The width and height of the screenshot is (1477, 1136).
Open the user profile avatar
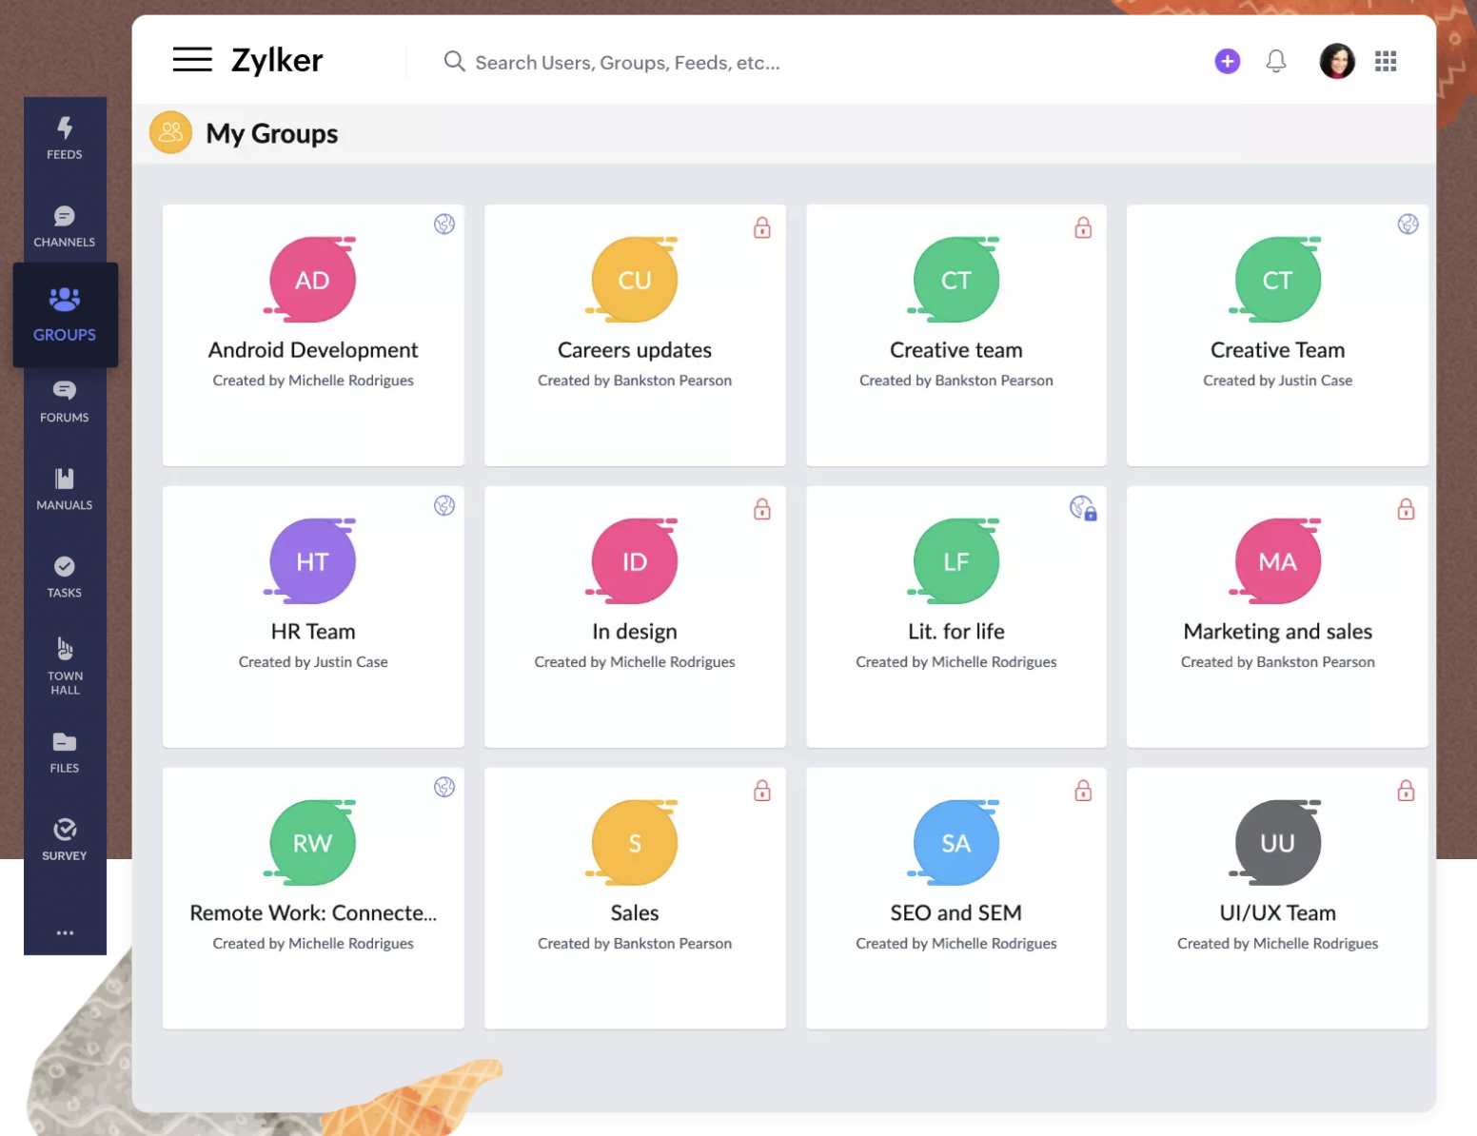1336,62
